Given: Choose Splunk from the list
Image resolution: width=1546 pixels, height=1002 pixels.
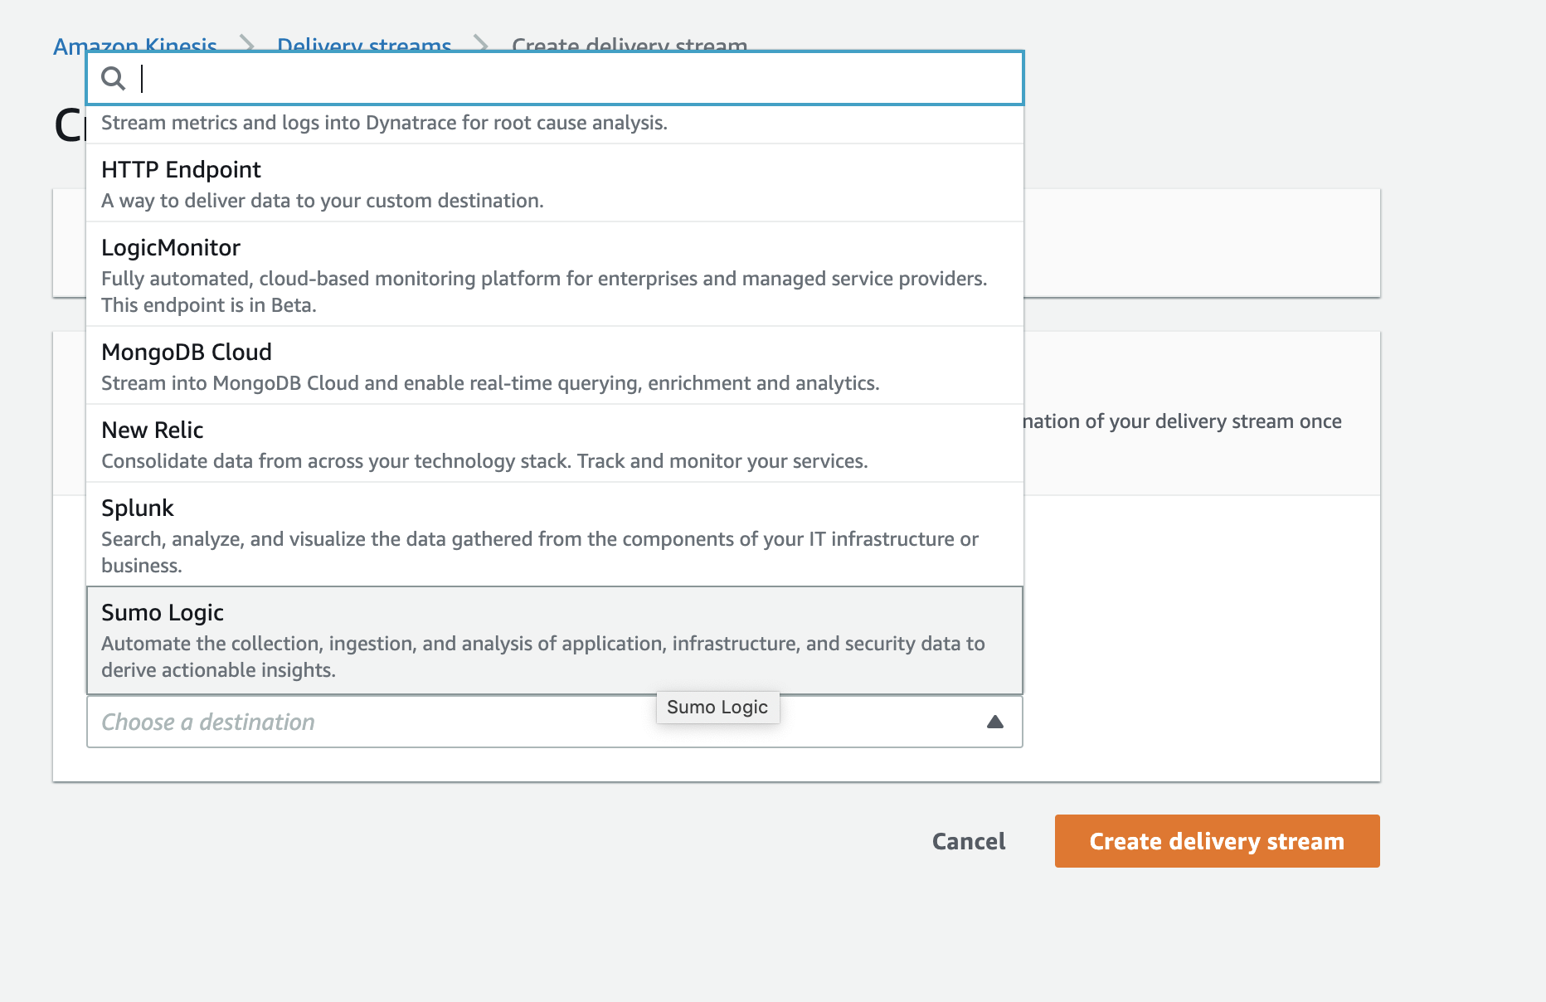Looking at the screenshot, I should (x=555, y=535).
